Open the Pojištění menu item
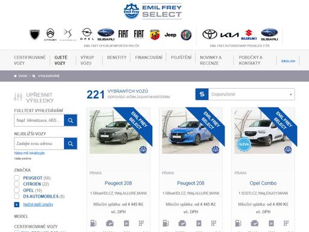The width and height of the screenshot is (309, 232). click(181, 57)
